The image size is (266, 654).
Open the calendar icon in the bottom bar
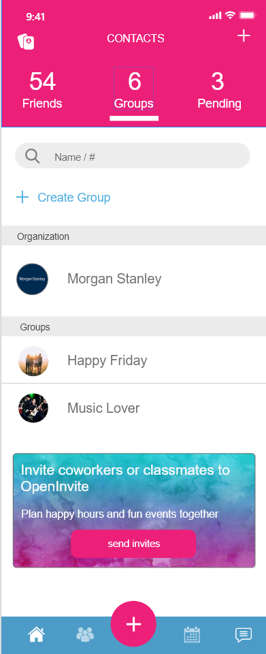192,635
